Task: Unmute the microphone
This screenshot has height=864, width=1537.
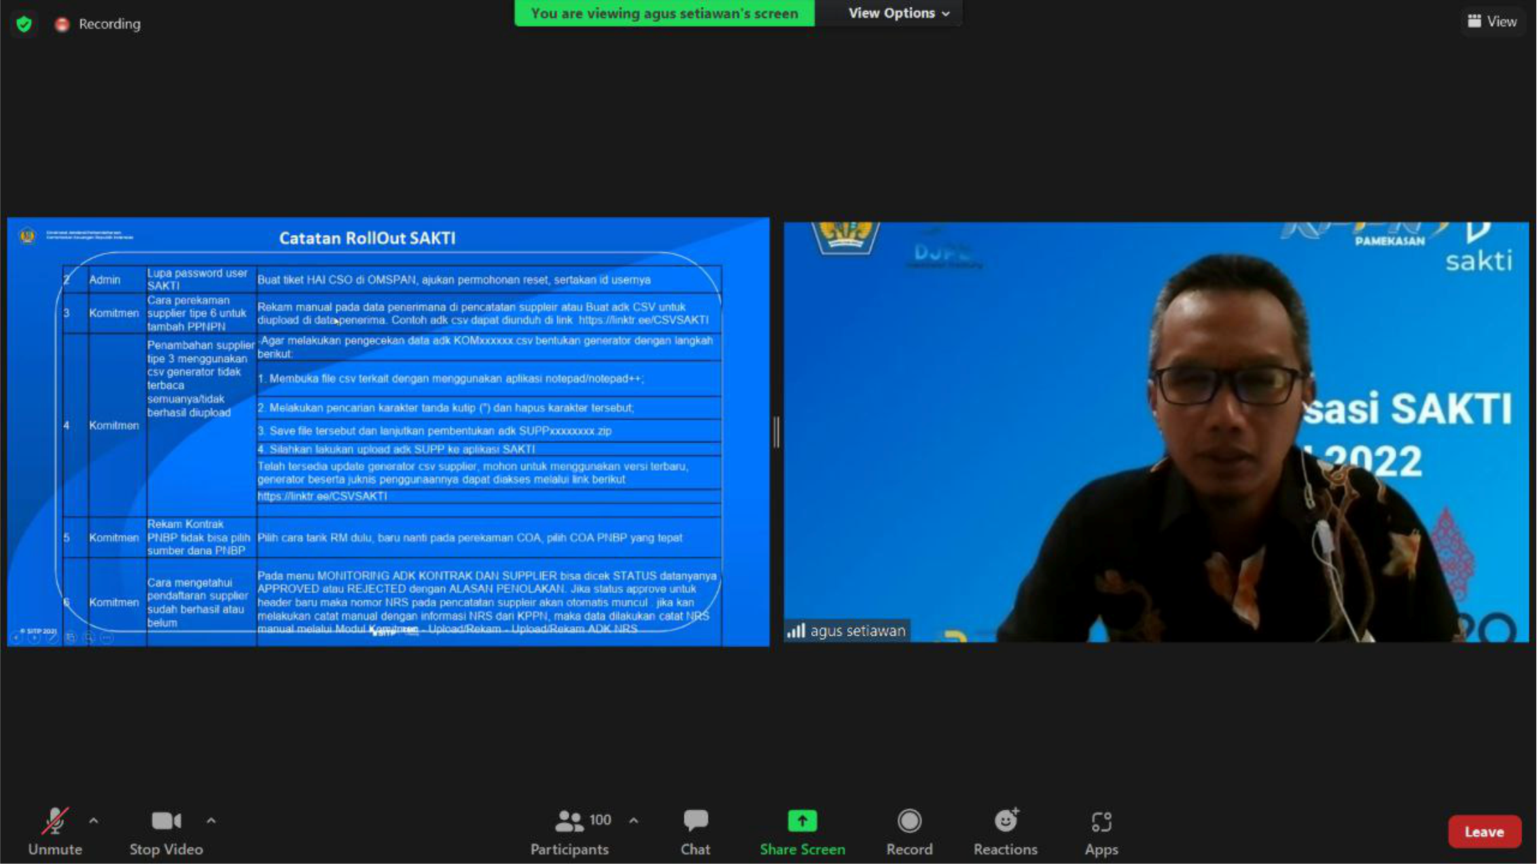Action: [x=55, y=831]
